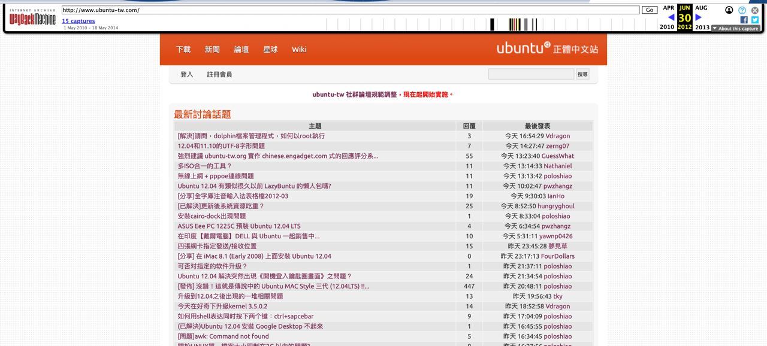Image resolution: width=767 pixels, height=346 pixels.
Task: Go to previous capture with left arrow
Action: tap(671, 17)
